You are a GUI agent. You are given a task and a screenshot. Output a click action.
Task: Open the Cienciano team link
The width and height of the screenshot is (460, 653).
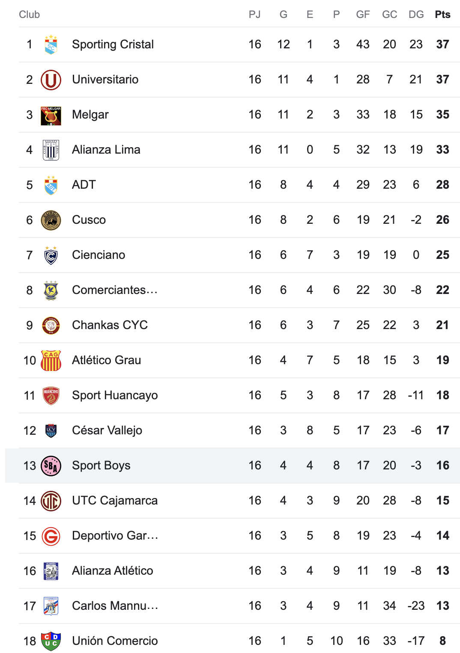tap(99, 255)
